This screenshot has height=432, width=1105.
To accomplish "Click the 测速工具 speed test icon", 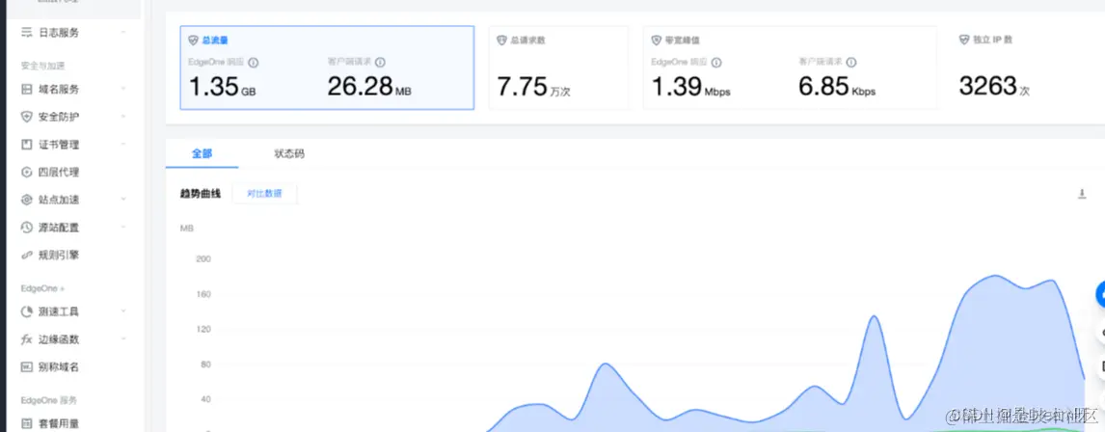I will [27, 311].
